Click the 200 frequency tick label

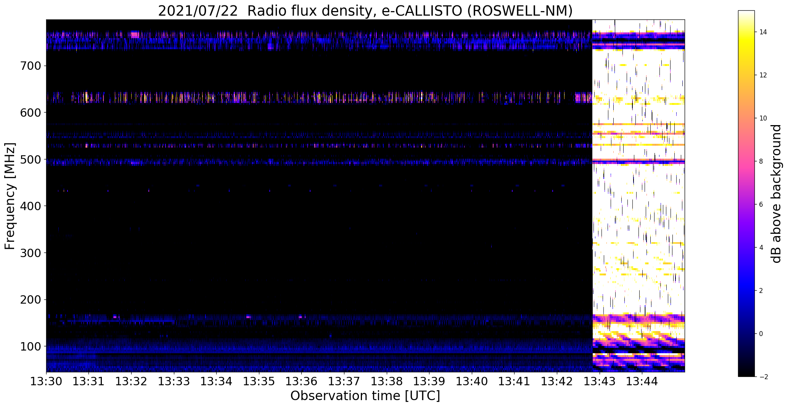(30, 300)
